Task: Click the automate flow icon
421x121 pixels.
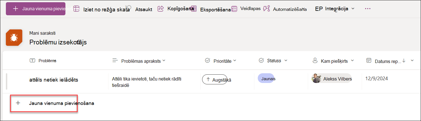Action: (266, 9)
